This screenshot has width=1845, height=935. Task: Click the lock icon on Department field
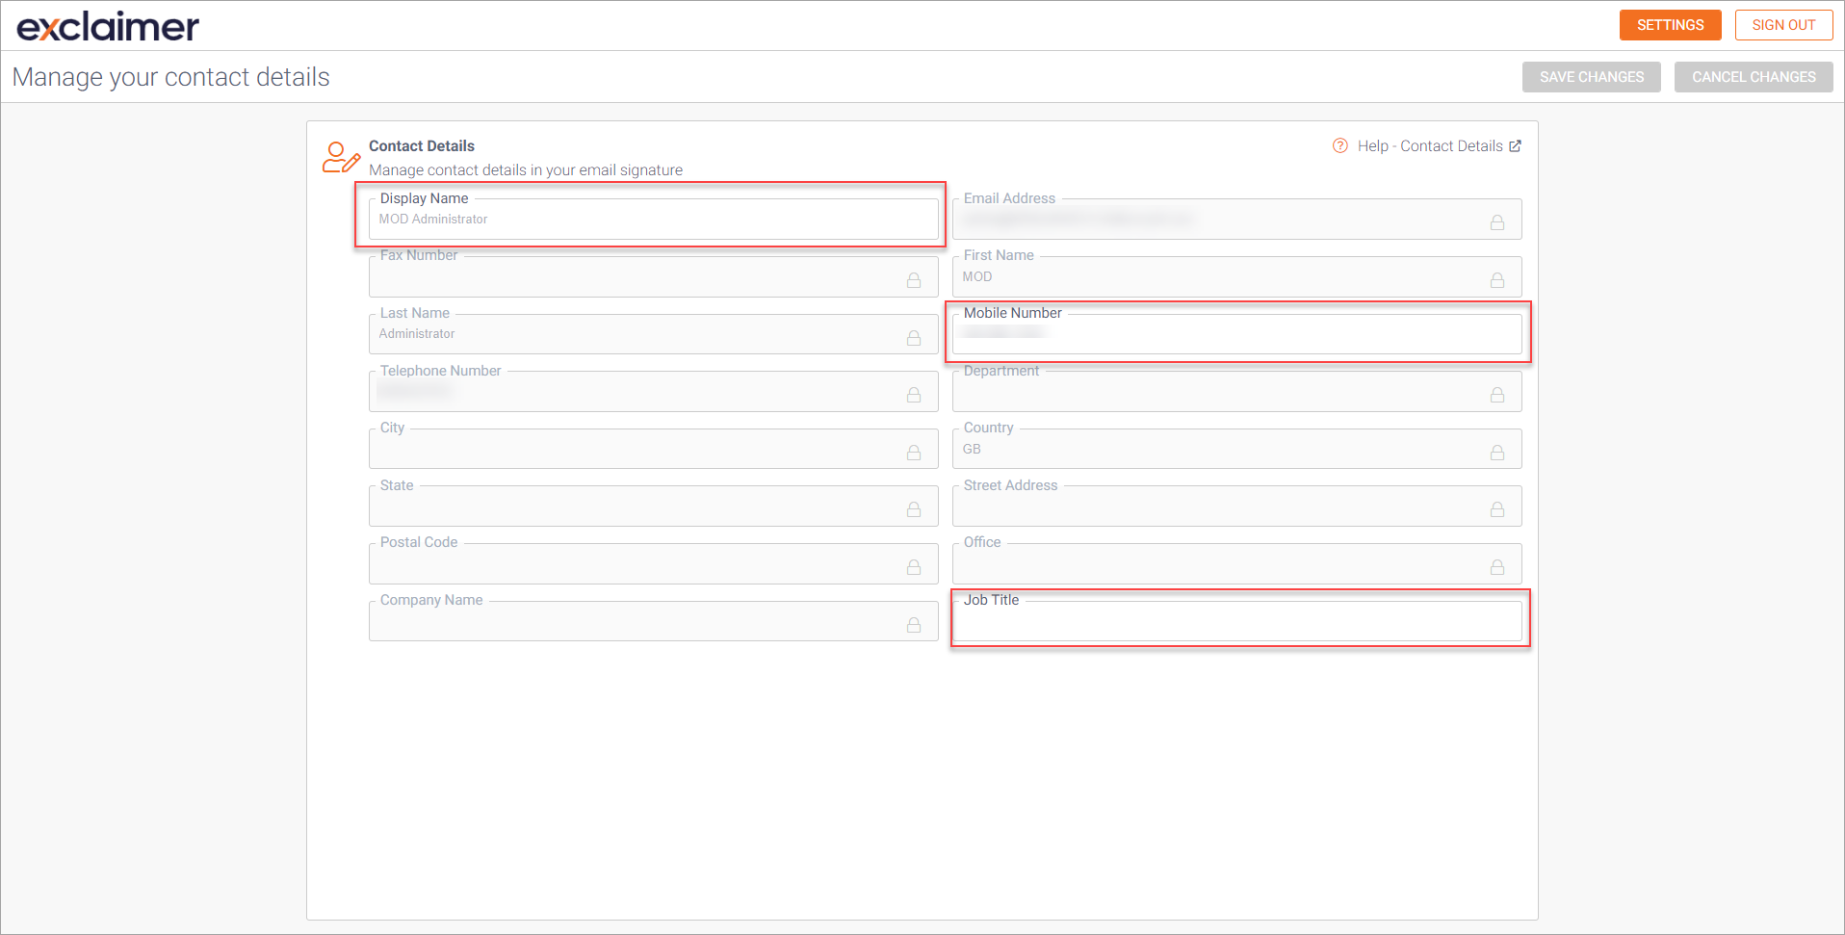pyautogui.click(x=1498, y=395)
